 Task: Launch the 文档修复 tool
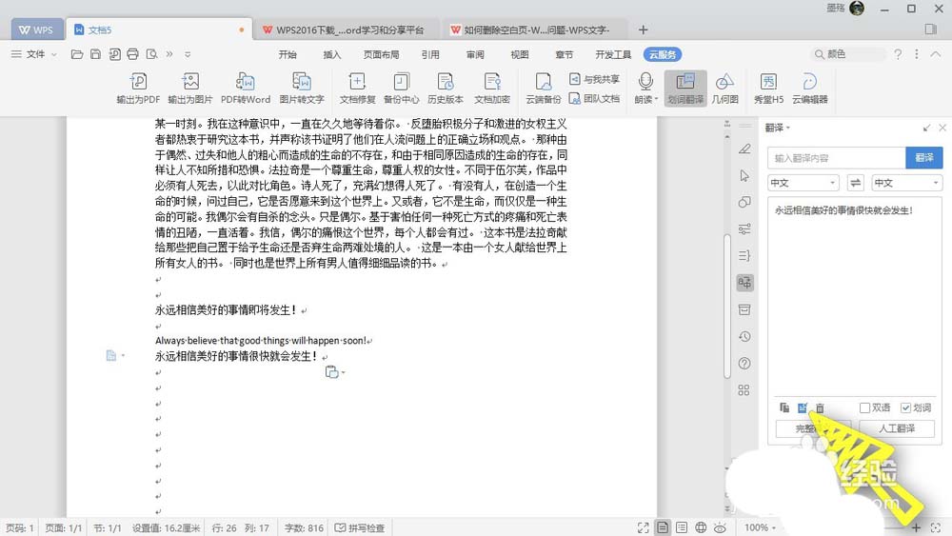click(357, 88)
